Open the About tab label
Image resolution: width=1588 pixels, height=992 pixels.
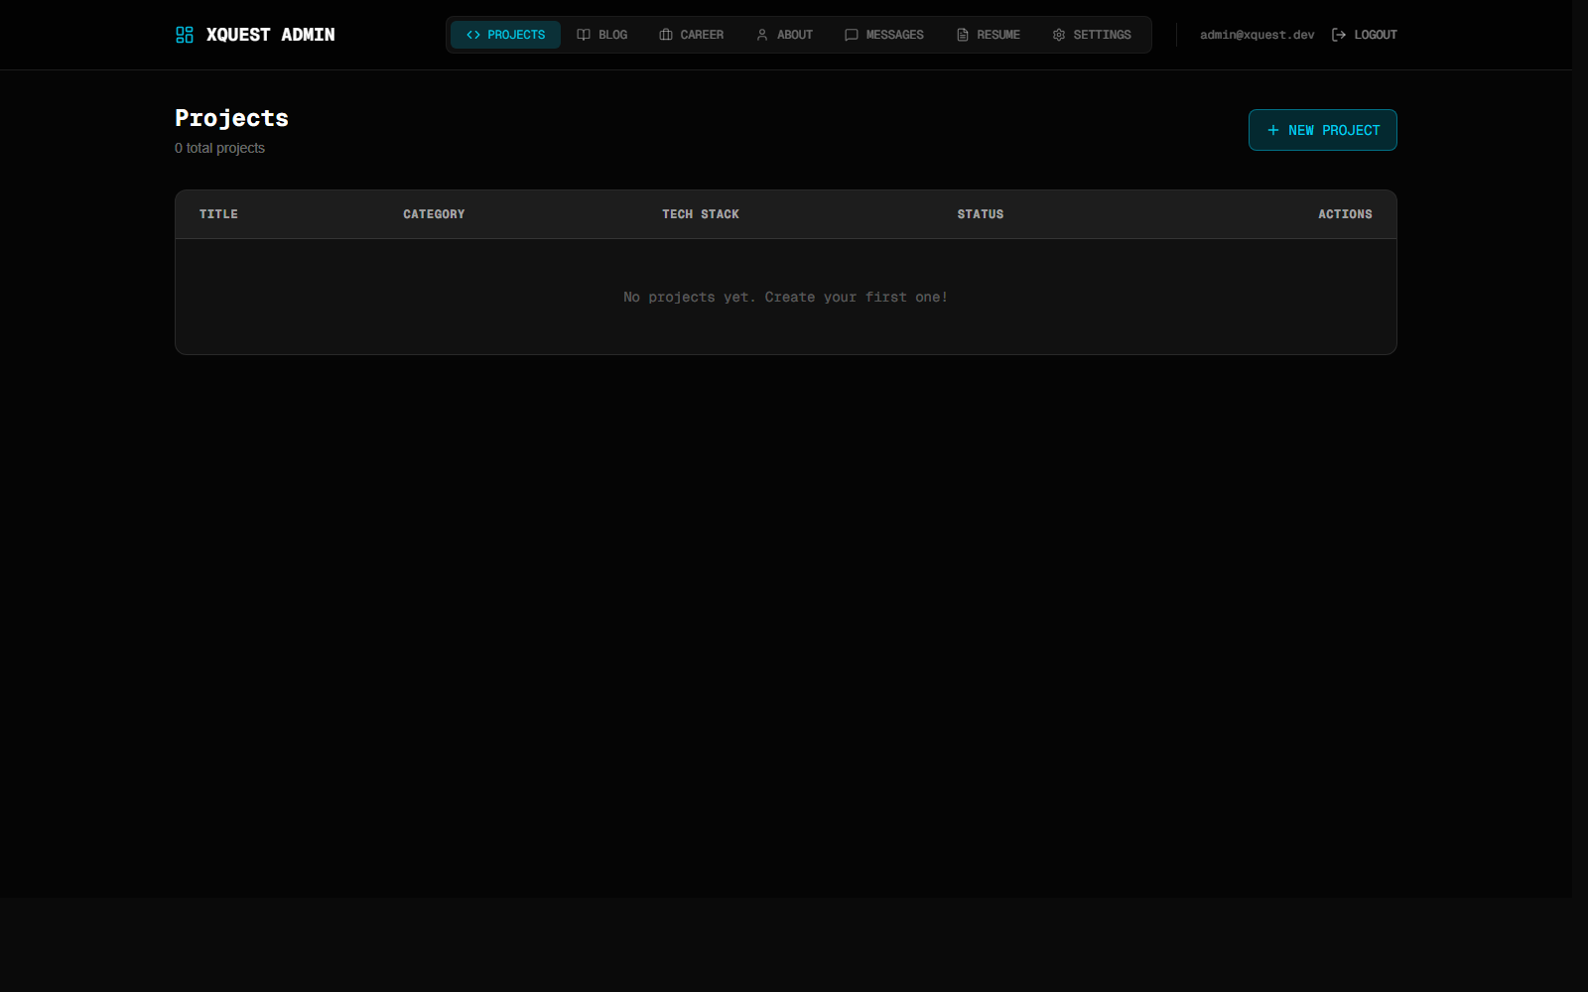tap(794, 35)
